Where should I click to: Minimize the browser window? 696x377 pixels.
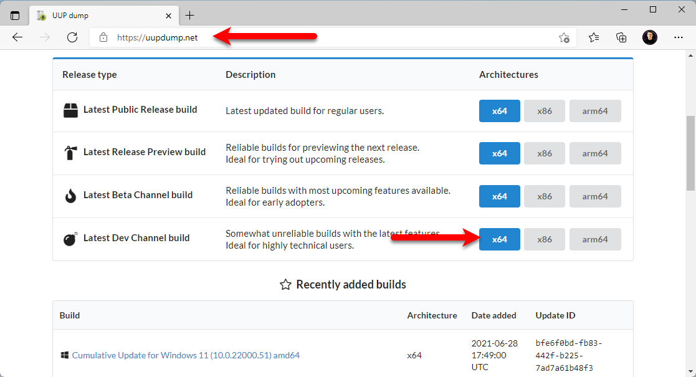624,9
